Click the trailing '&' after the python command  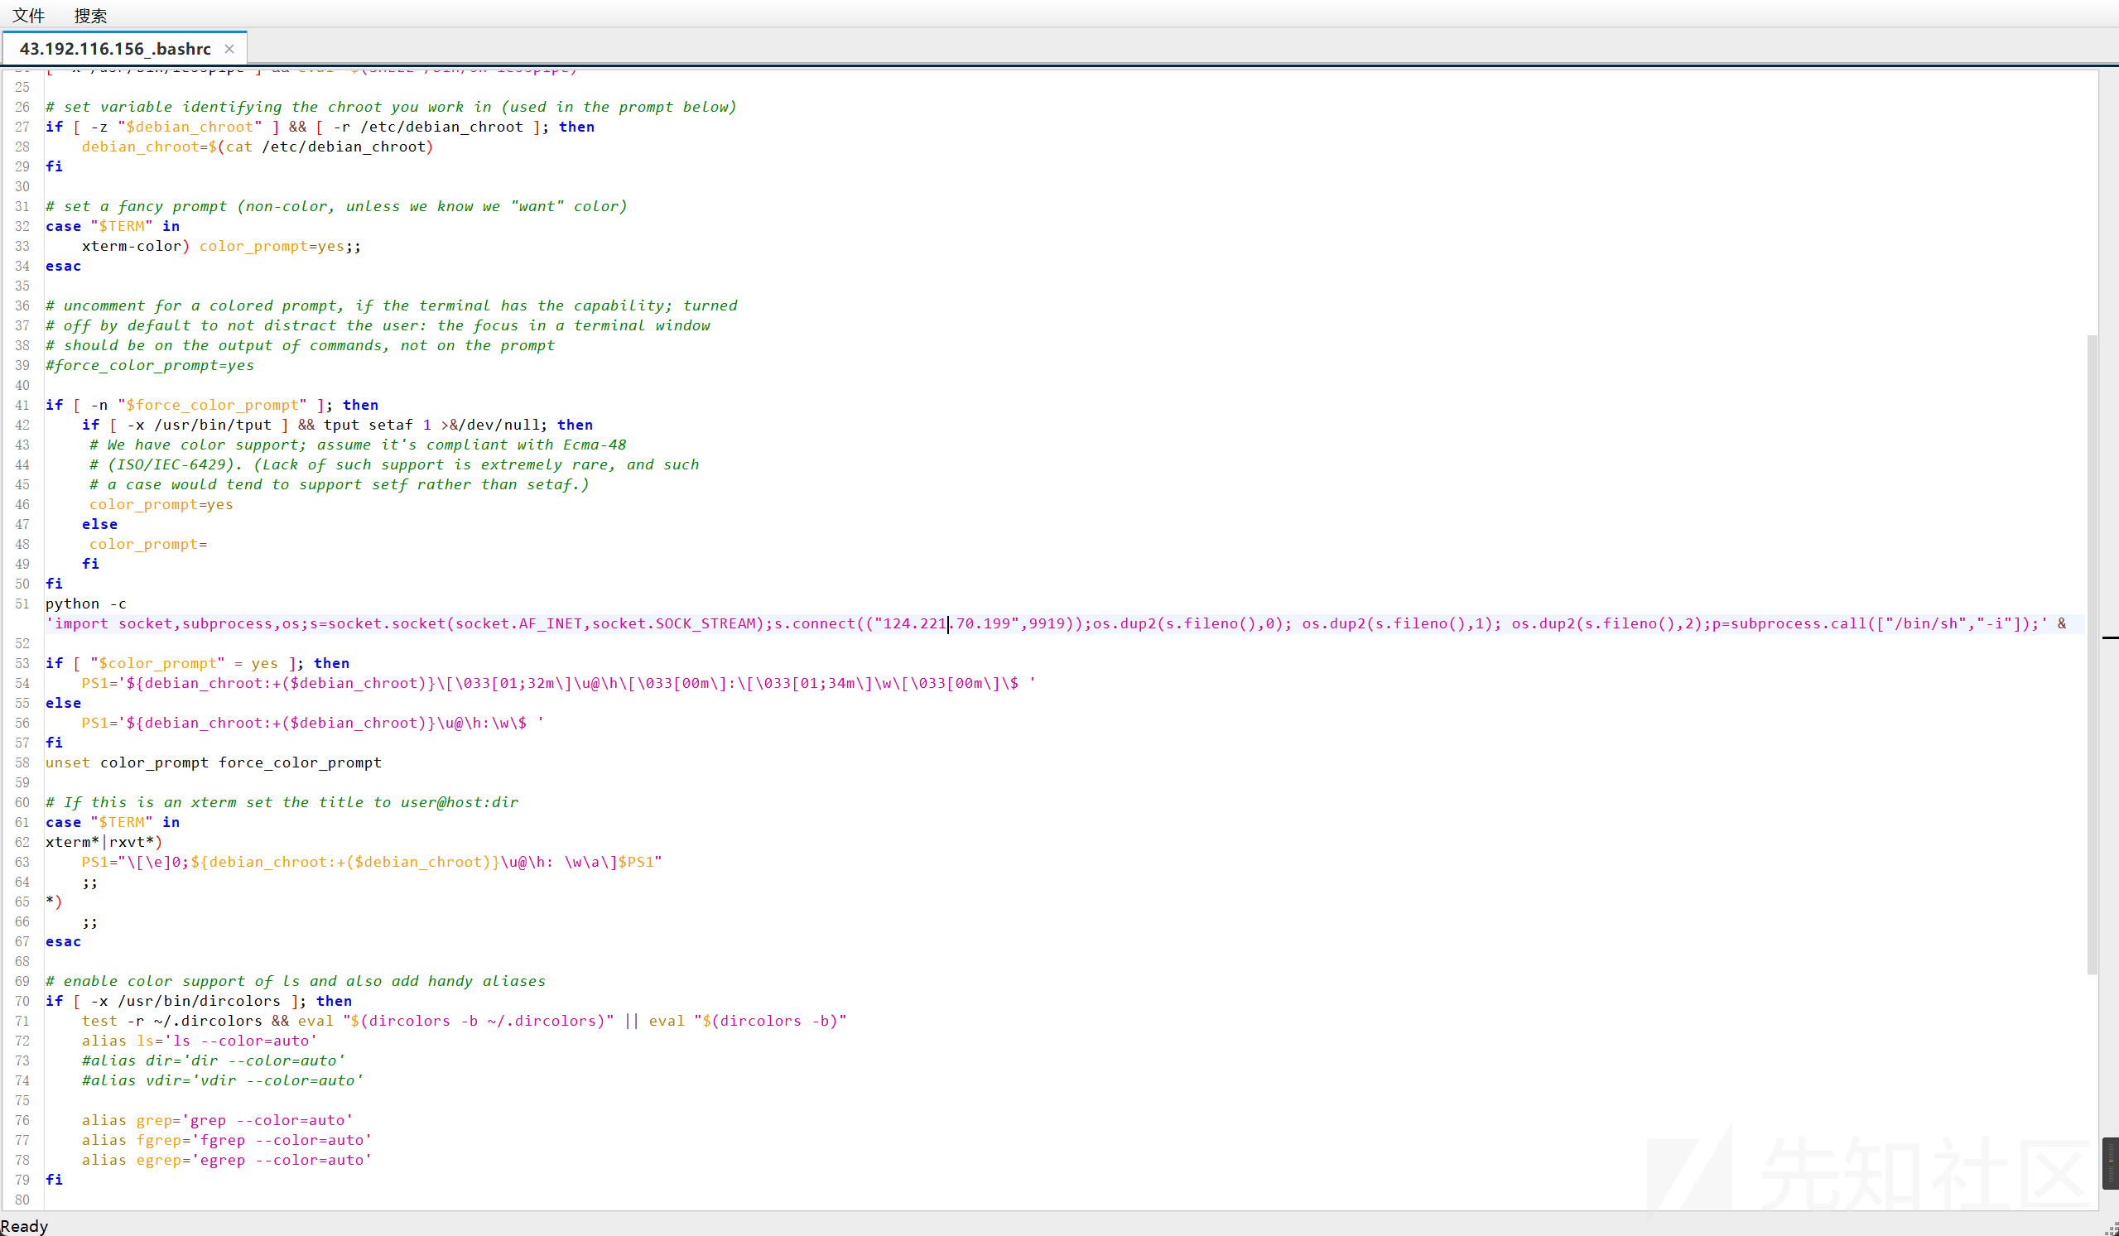tap(2062, 623)
